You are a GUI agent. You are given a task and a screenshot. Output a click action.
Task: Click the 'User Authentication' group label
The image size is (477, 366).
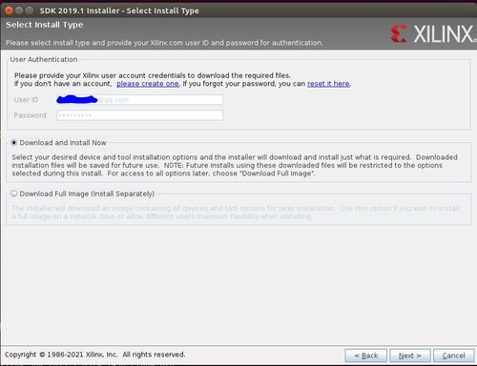coord(44,59)
